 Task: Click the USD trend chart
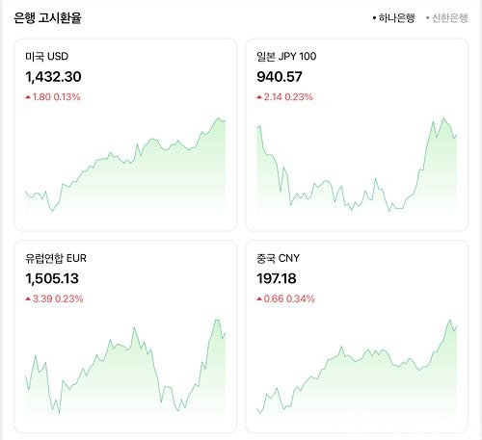[x=125, y=167]
